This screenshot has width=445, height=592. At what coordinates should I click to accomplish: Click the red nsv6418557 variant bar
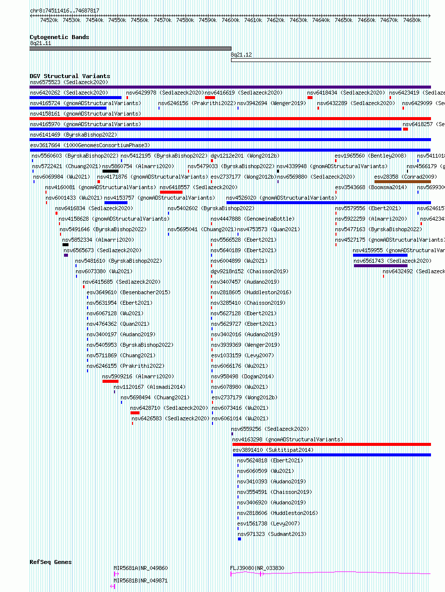point(171,192)
